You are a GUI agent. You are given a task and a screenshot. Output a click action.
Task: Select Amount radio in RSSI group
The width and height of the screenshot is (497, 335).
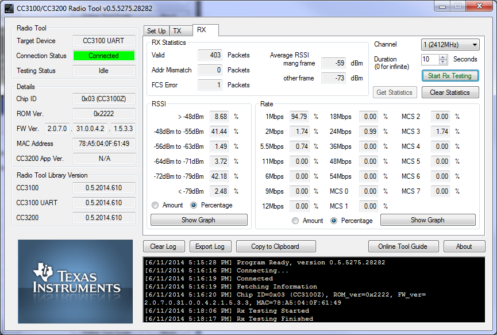click(155, 205)
